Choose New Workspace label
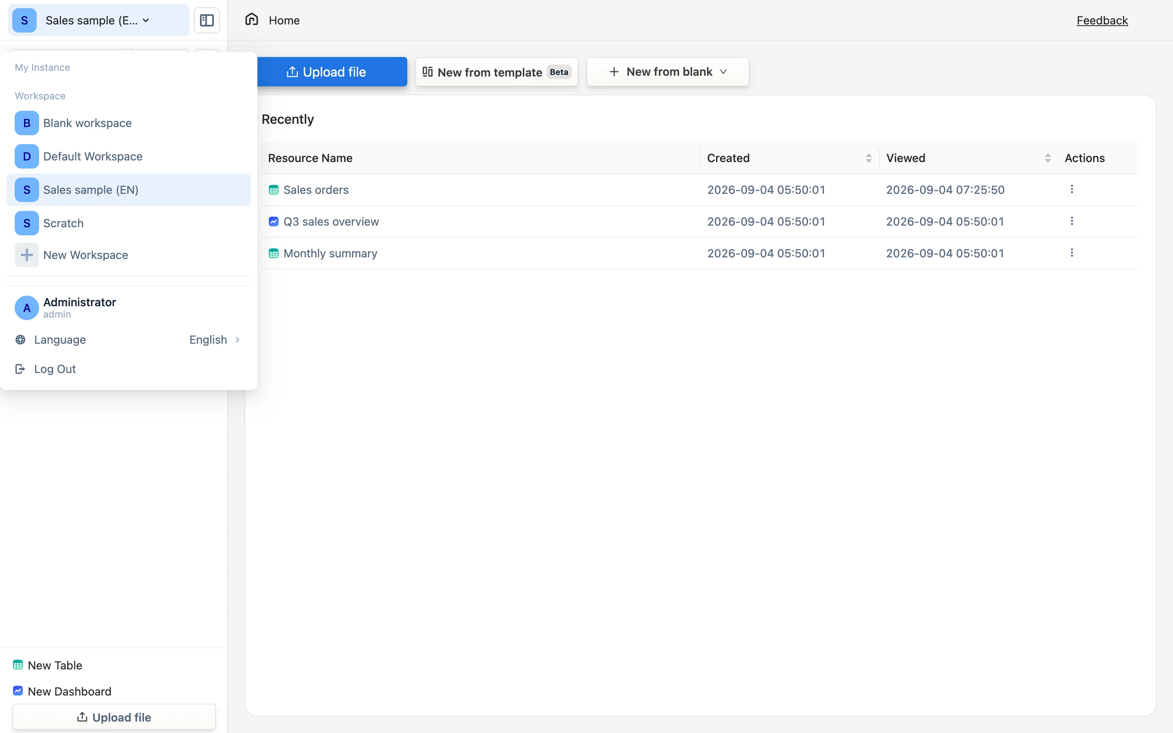Screen dimensions: 1173x733 pos(86,255)
